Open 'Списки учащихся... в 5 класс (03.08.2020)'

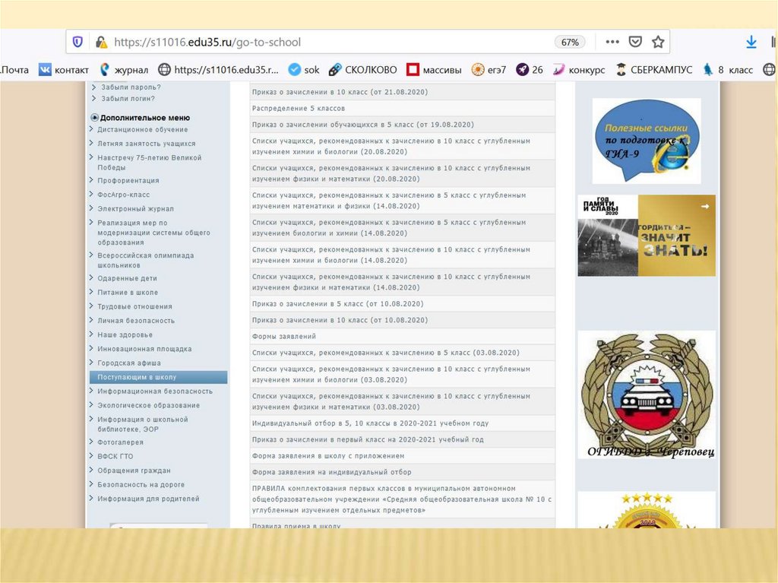385,353
